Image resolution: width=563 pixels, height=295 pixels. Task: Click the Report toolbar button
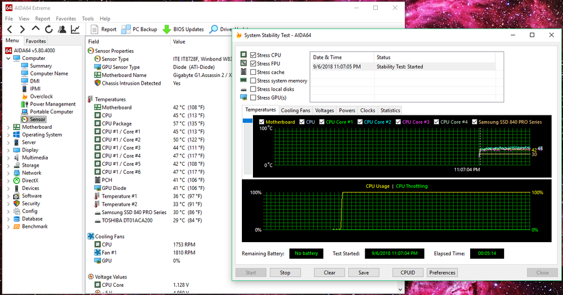pos(103,30)
